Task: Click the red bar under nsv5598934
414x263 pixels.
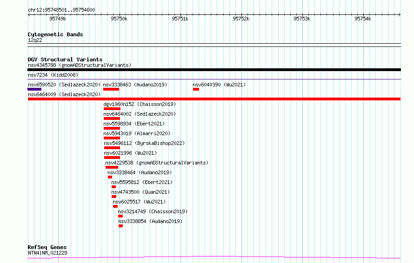Action: pos(112,128)
